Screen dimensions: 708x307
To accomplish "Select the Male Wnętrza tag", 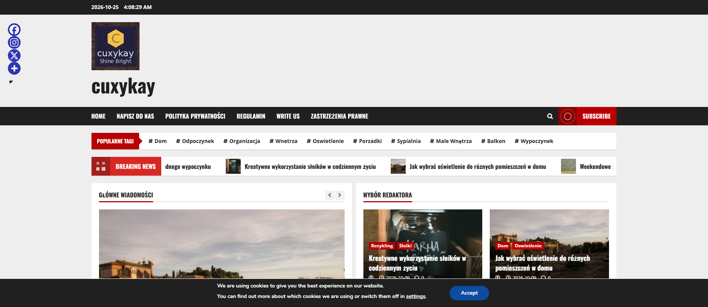I will click(451, 141).
